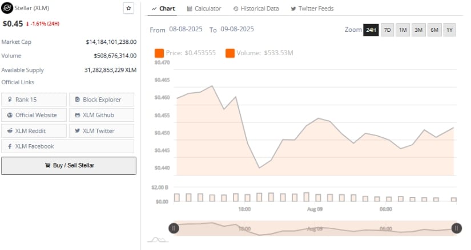Open the Block Explorer link
Screen dimensions: 471x250
point(102,100)
